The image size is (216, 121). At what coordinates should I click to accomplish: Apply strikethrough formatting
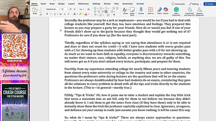tap(60, 14)
